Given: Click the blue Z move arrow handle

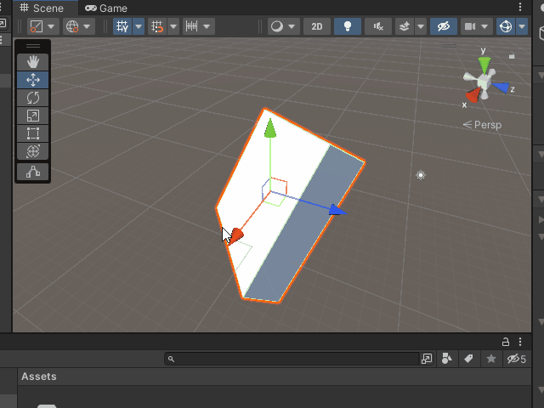Looking at the screenshot, I should point(337,210).
